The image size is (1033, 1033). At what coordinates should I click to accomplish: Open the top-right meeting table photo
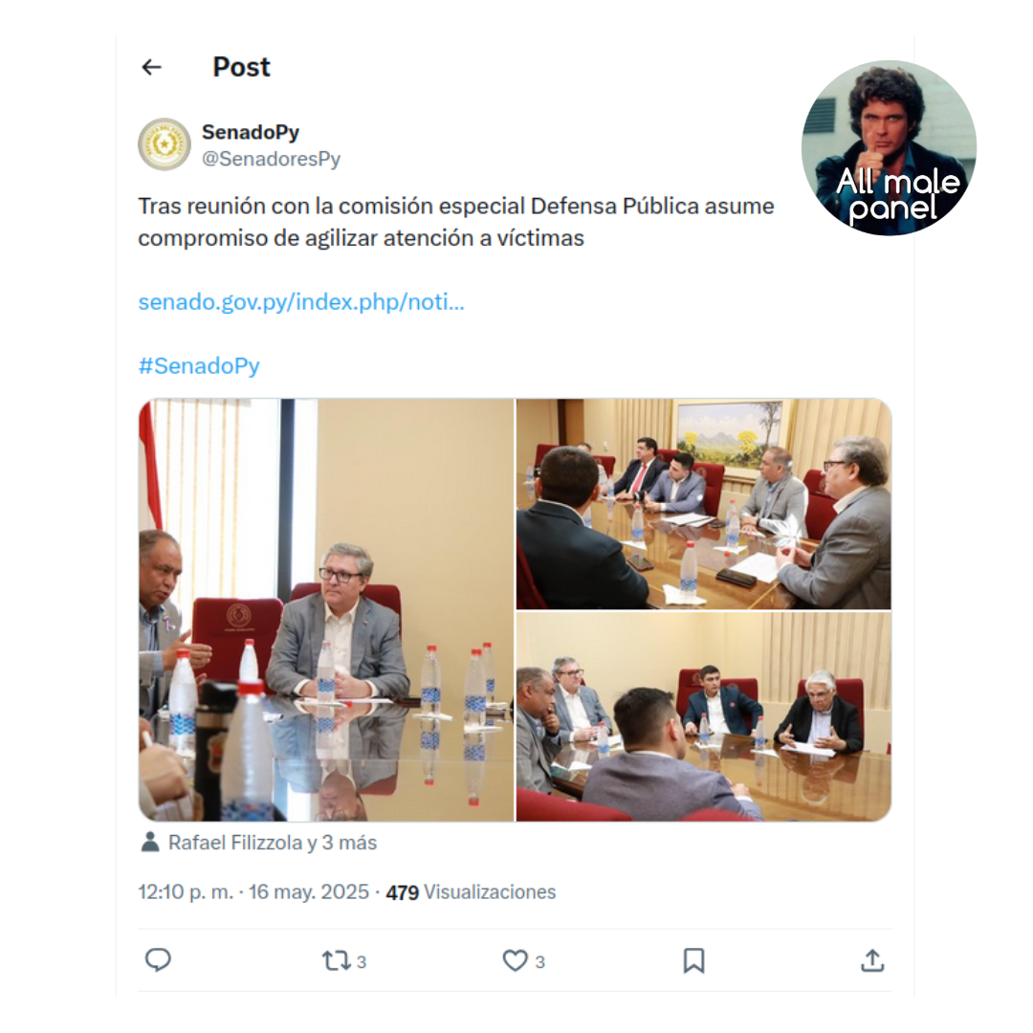tap(704, 503)
